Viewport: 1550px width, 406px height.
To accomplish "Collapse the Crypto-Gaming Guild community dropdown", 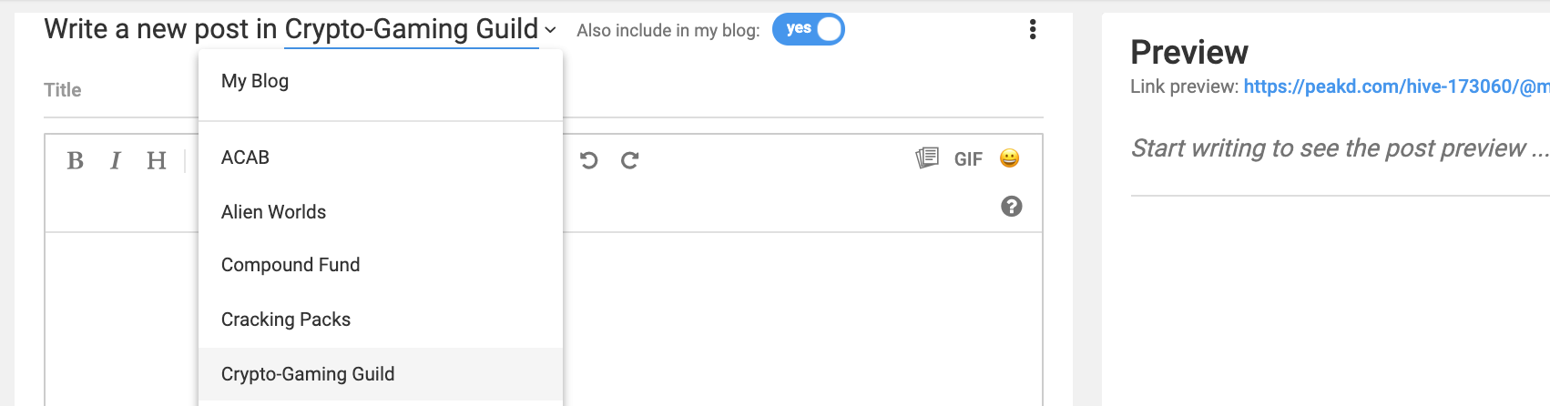I will point(420,29).
